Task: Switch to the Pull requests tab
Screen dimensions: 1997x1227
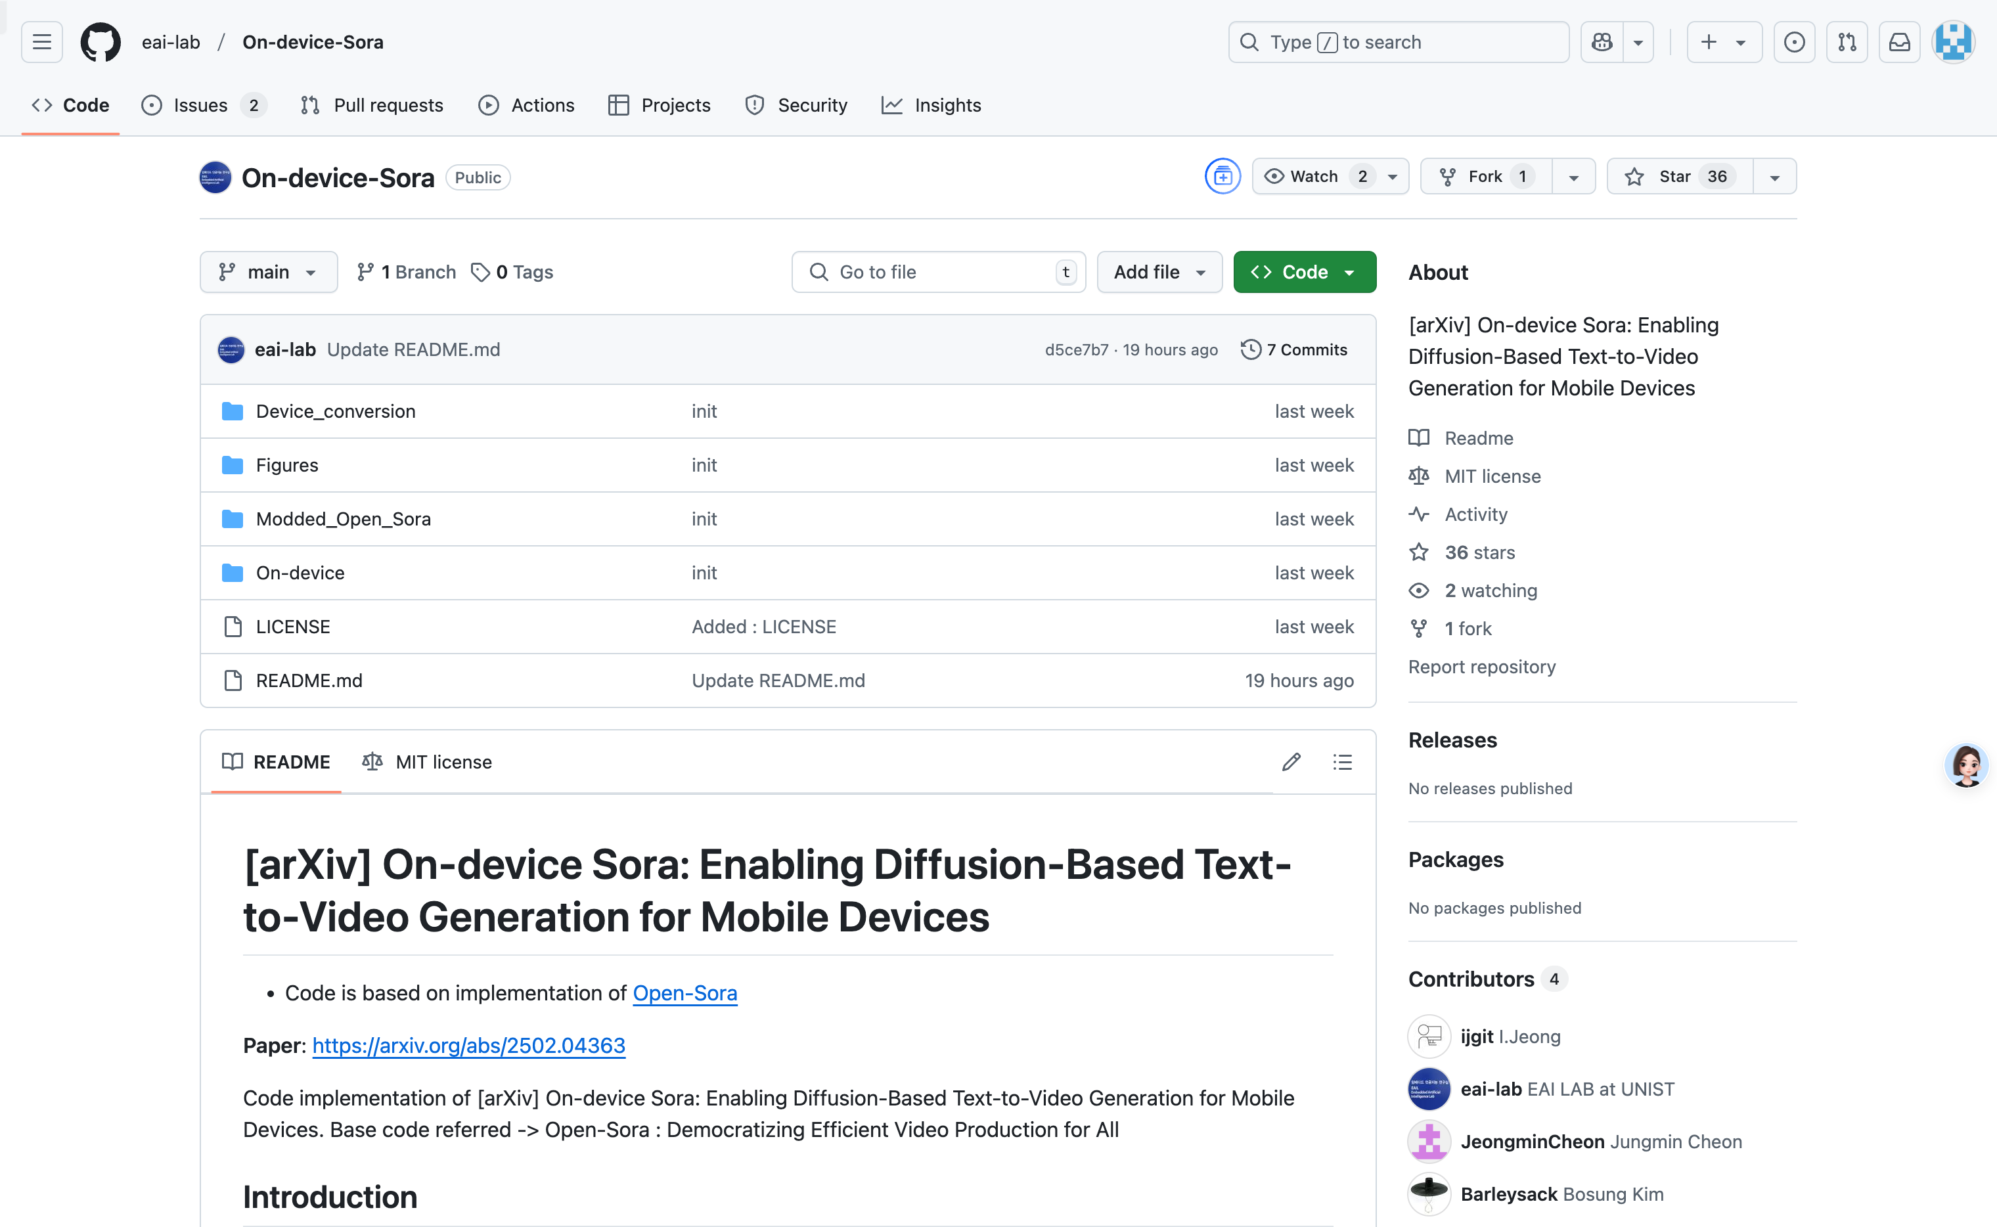Action: tap(372, 106)
